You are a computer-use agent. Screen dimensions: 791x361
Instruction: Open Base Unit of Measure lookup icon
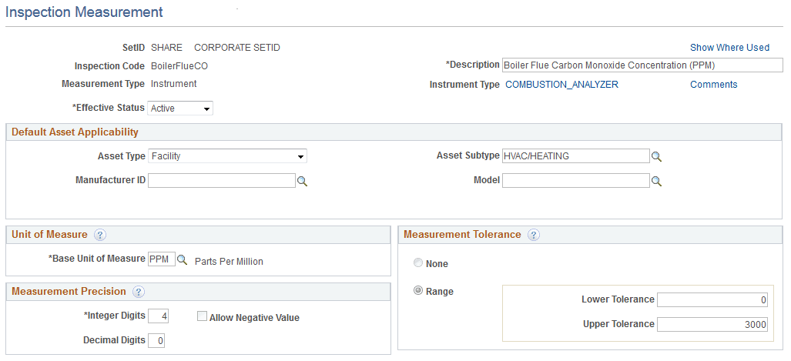tap(183, 260)
